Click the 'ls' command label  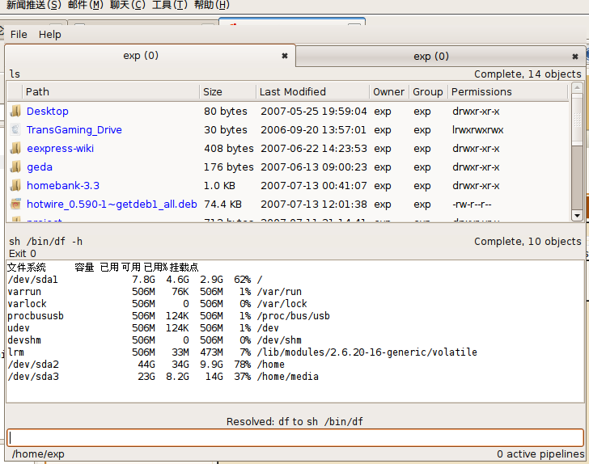15,74
